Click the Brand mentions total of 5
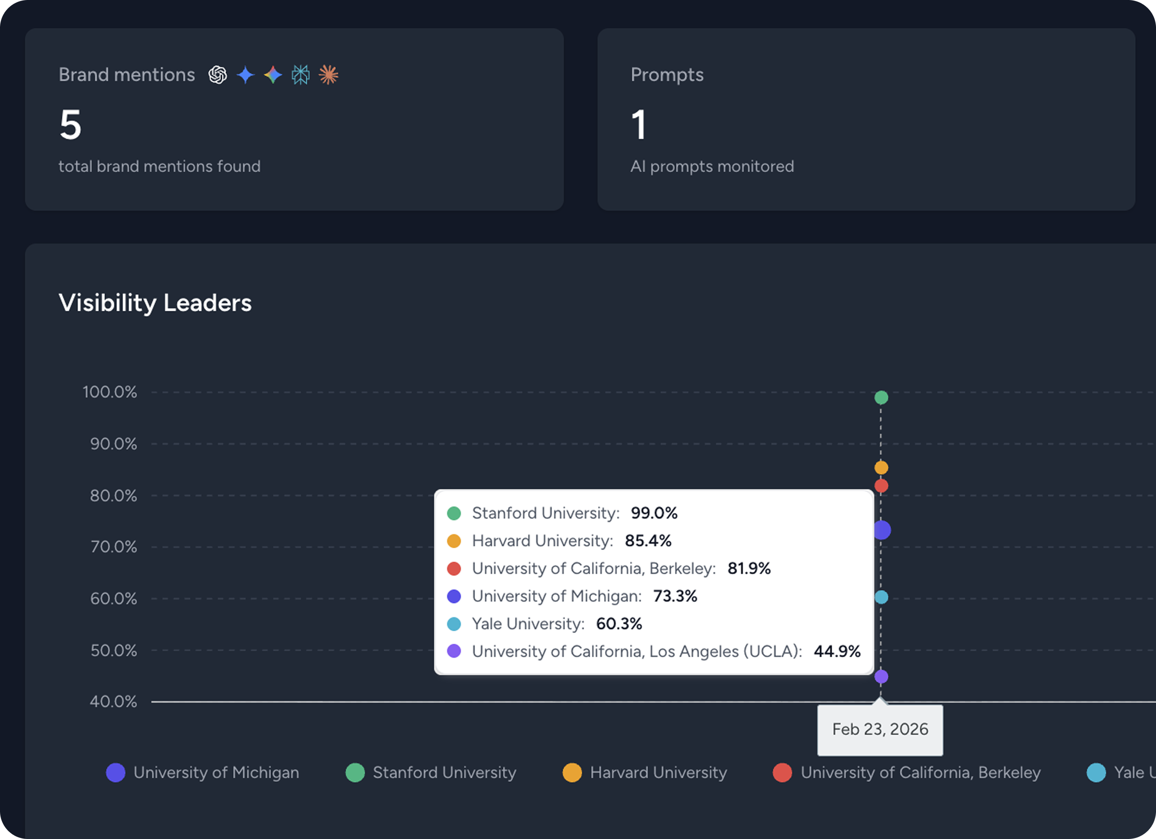 70,124
